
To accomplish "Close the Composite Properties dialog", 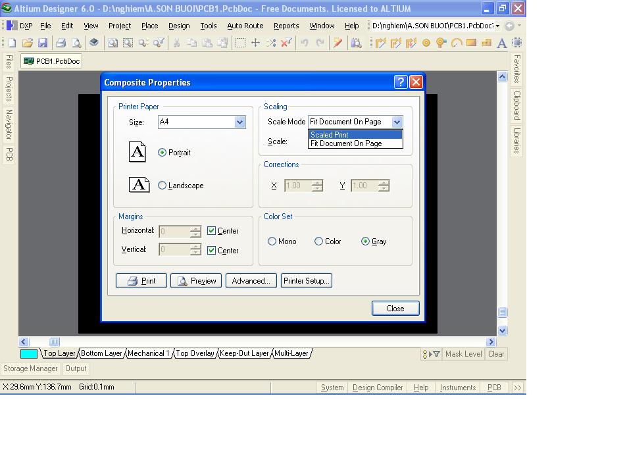I will pyautogui.click(x=395, y=309).
